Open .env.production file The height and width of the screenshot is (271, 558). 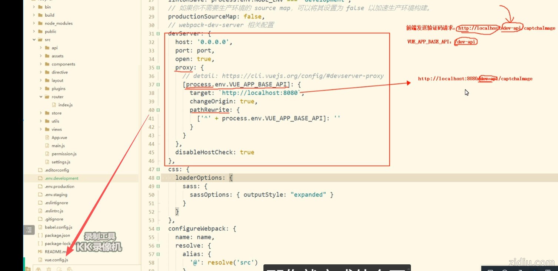click(59, 187)
